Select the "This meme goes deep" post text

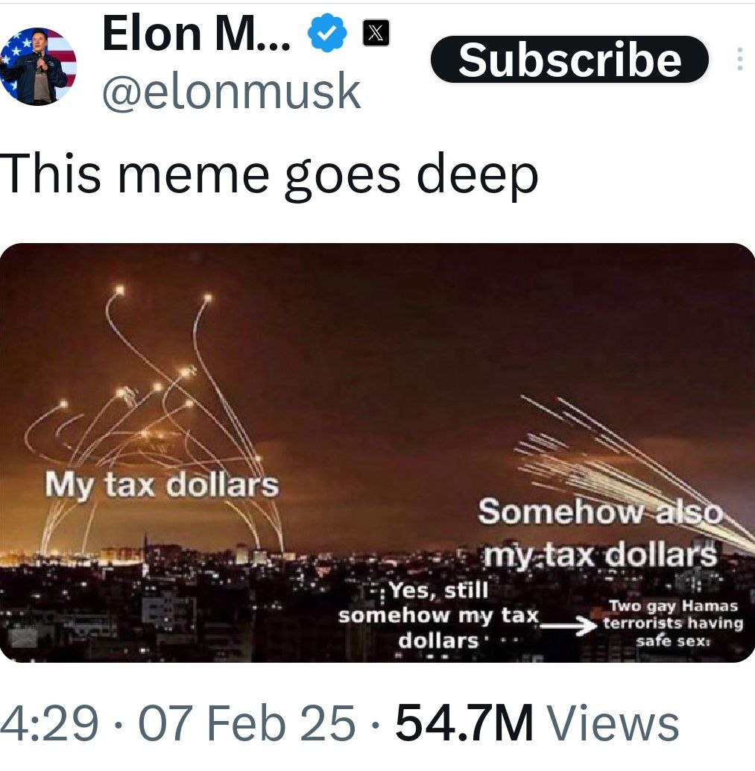tap(269, 175)
